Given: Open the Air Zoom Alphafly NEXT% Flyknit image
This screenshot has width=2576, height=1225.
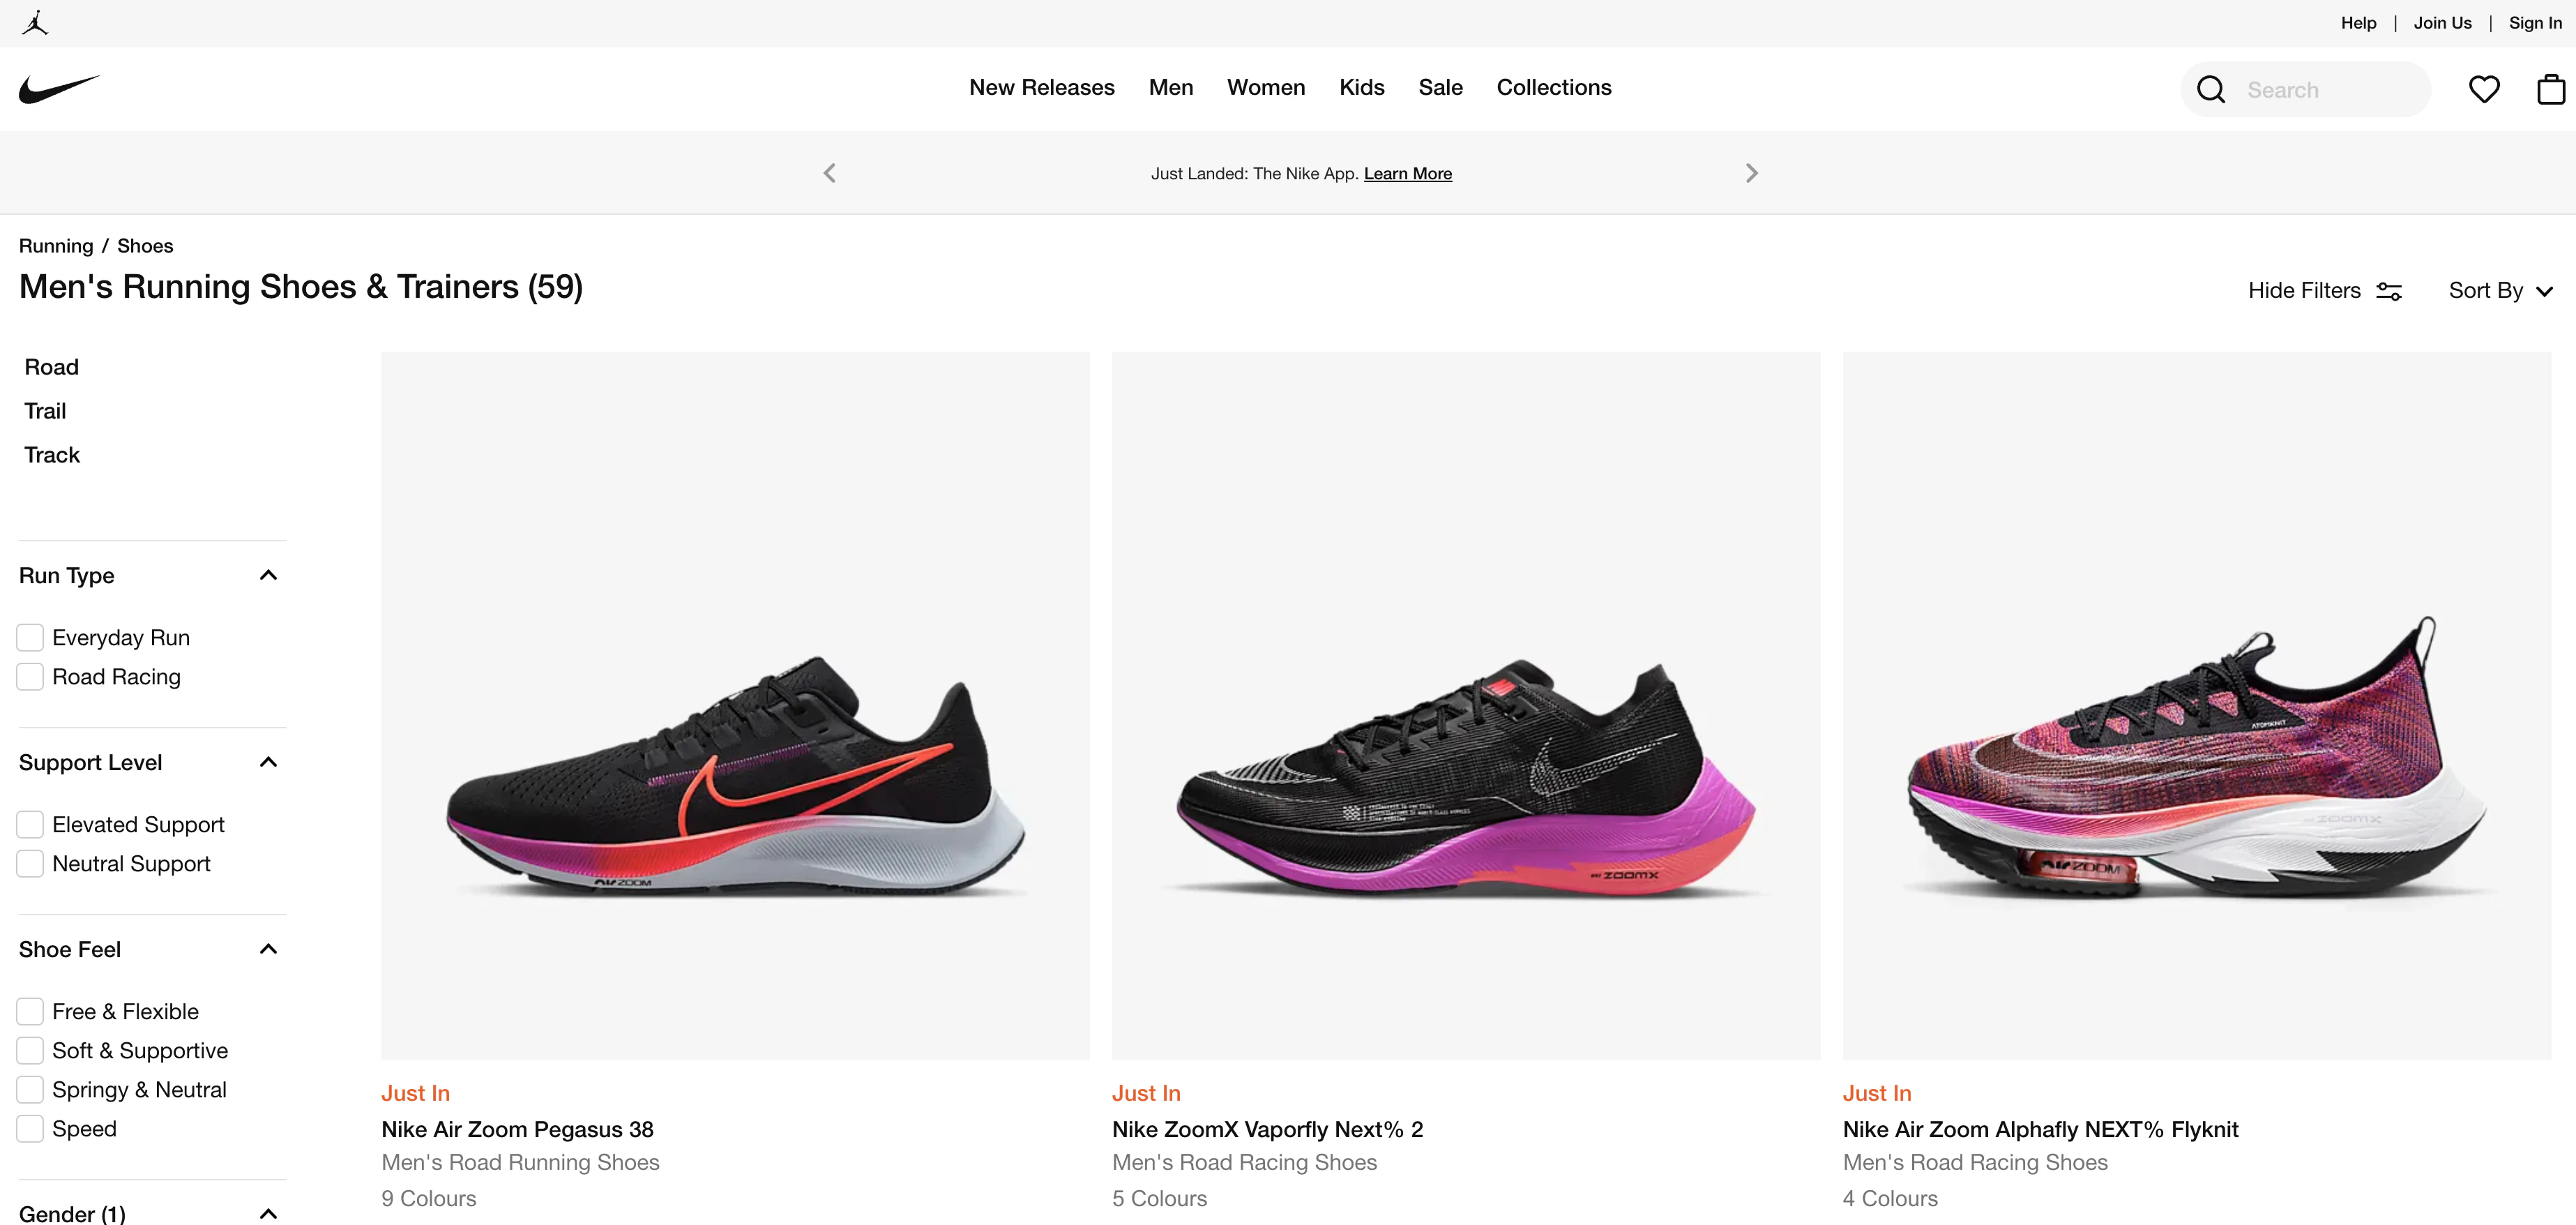Looking at the screenshot, I should pos(2197,706).
